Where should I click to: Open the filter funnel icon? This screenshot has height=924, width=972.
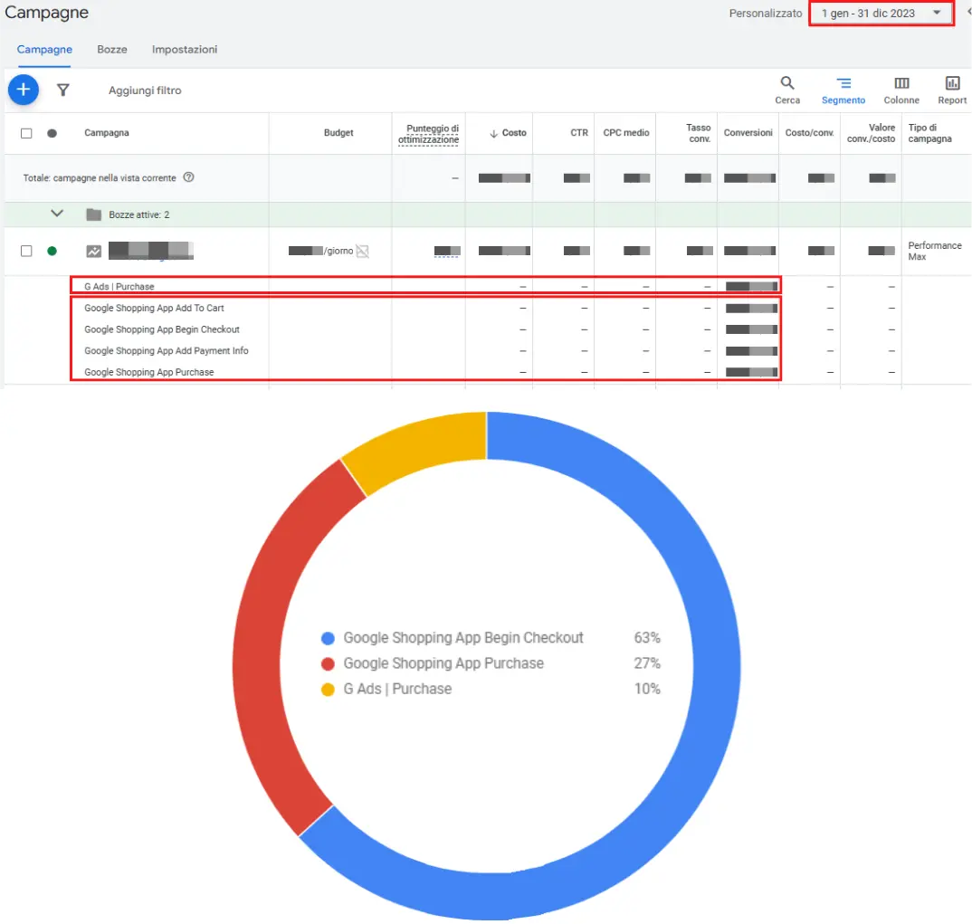coord(63,90)
